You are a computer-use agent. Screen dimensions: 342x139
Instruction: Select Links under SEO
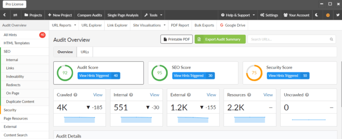pos(24,68)
